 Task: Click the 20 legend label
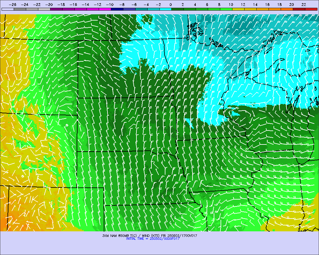click(x=292, y=5)
